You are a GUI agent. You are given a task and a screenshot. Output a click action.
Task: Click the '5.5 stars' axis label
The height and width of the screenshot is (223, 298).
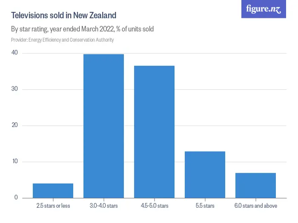click(x=205, y=206)
